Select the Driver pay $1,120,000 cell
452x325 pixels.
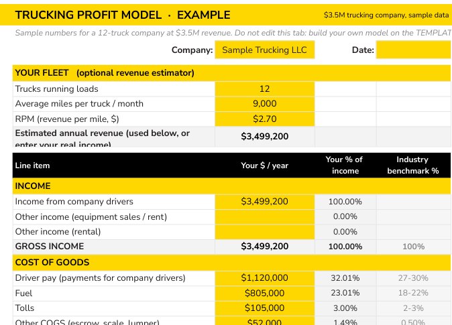tap(265, 277)
